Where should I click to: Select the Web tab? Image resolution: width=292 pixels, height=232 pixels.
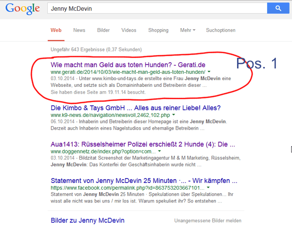(x=56, y=30)
